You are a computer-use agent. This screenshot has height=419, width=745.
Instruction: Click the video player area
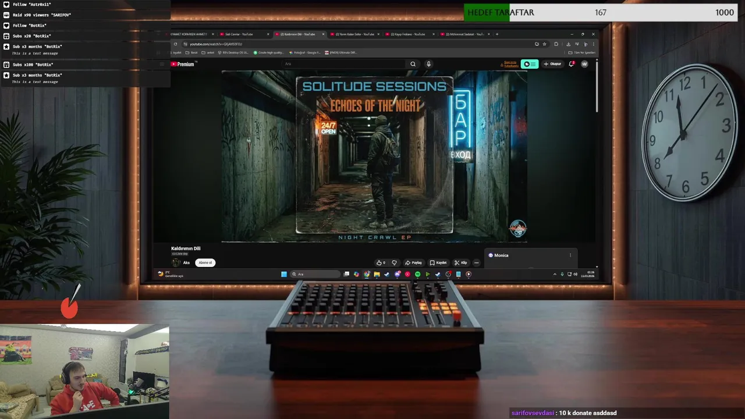[374, 156]
